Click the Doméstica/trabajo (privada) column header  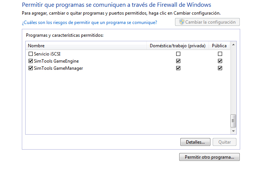coord(178,46)
